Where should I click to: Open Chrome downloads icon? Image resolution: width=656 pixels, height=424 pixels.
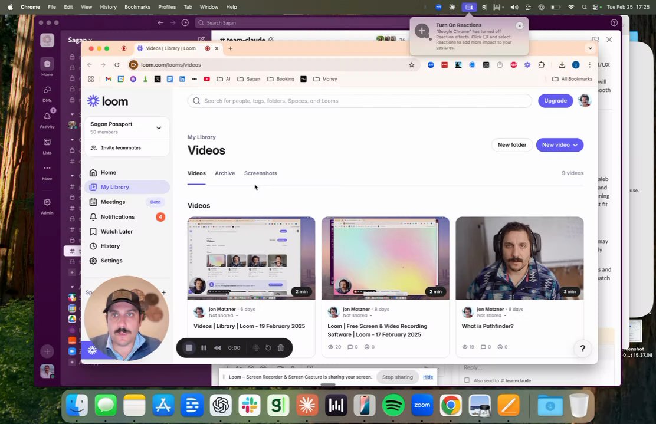pos(562,65)
